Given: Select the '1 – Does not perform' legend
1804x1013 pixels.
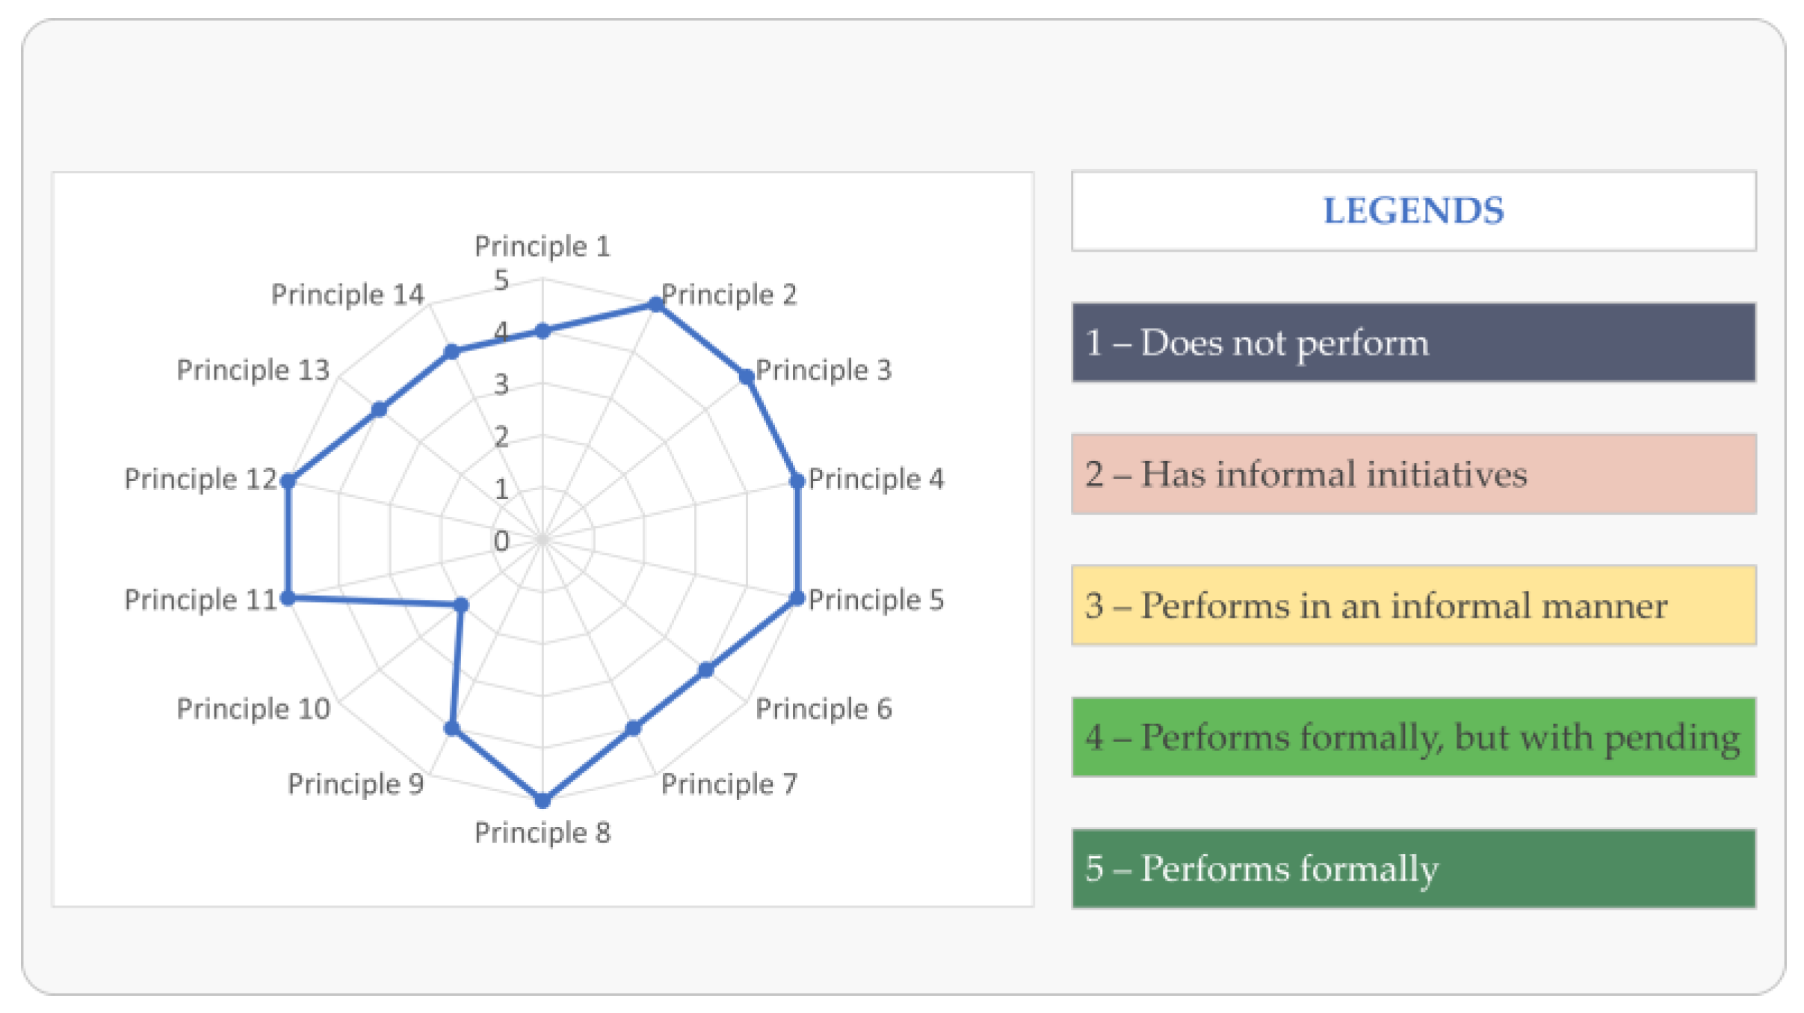Looking at the screenshot, I should click(1412, 343).
